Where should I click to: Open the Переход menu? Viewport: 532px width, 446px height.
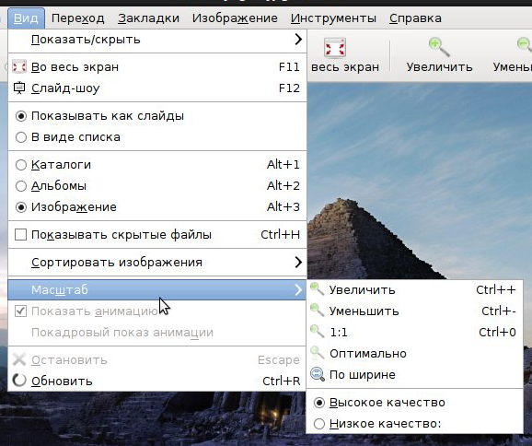click(77, 18)
